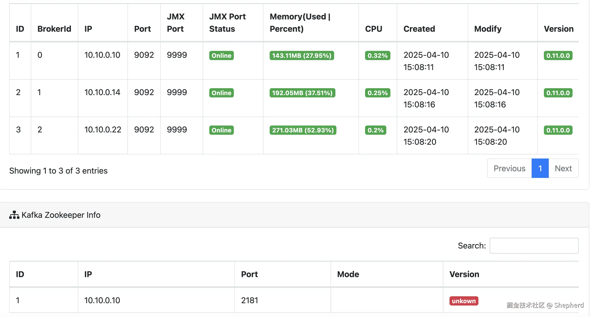Click the Kafka Zookeeper Info sitemap icon
Image resolution: width=592 pixels, height=317 pixels.
(14, 215)
